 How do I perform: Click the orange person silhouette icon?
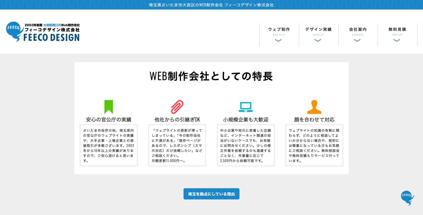click(x=314, y=107)
